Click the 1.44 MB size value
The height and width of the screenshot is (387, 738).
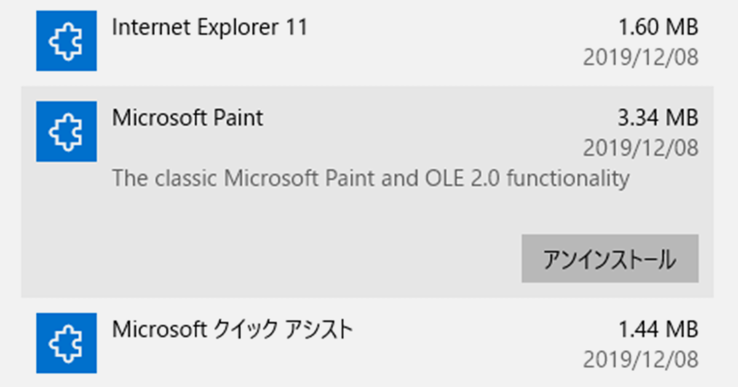(658, 330)
